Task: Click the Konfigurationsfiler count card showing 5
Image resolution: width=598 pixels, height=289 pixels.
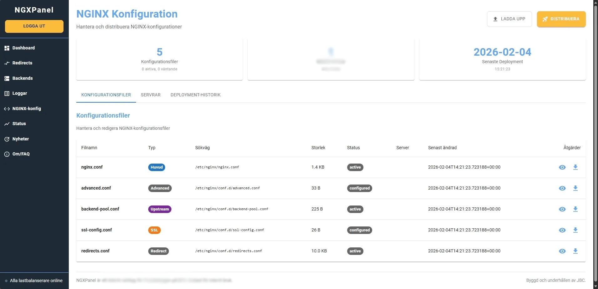Action: point(160,59)
